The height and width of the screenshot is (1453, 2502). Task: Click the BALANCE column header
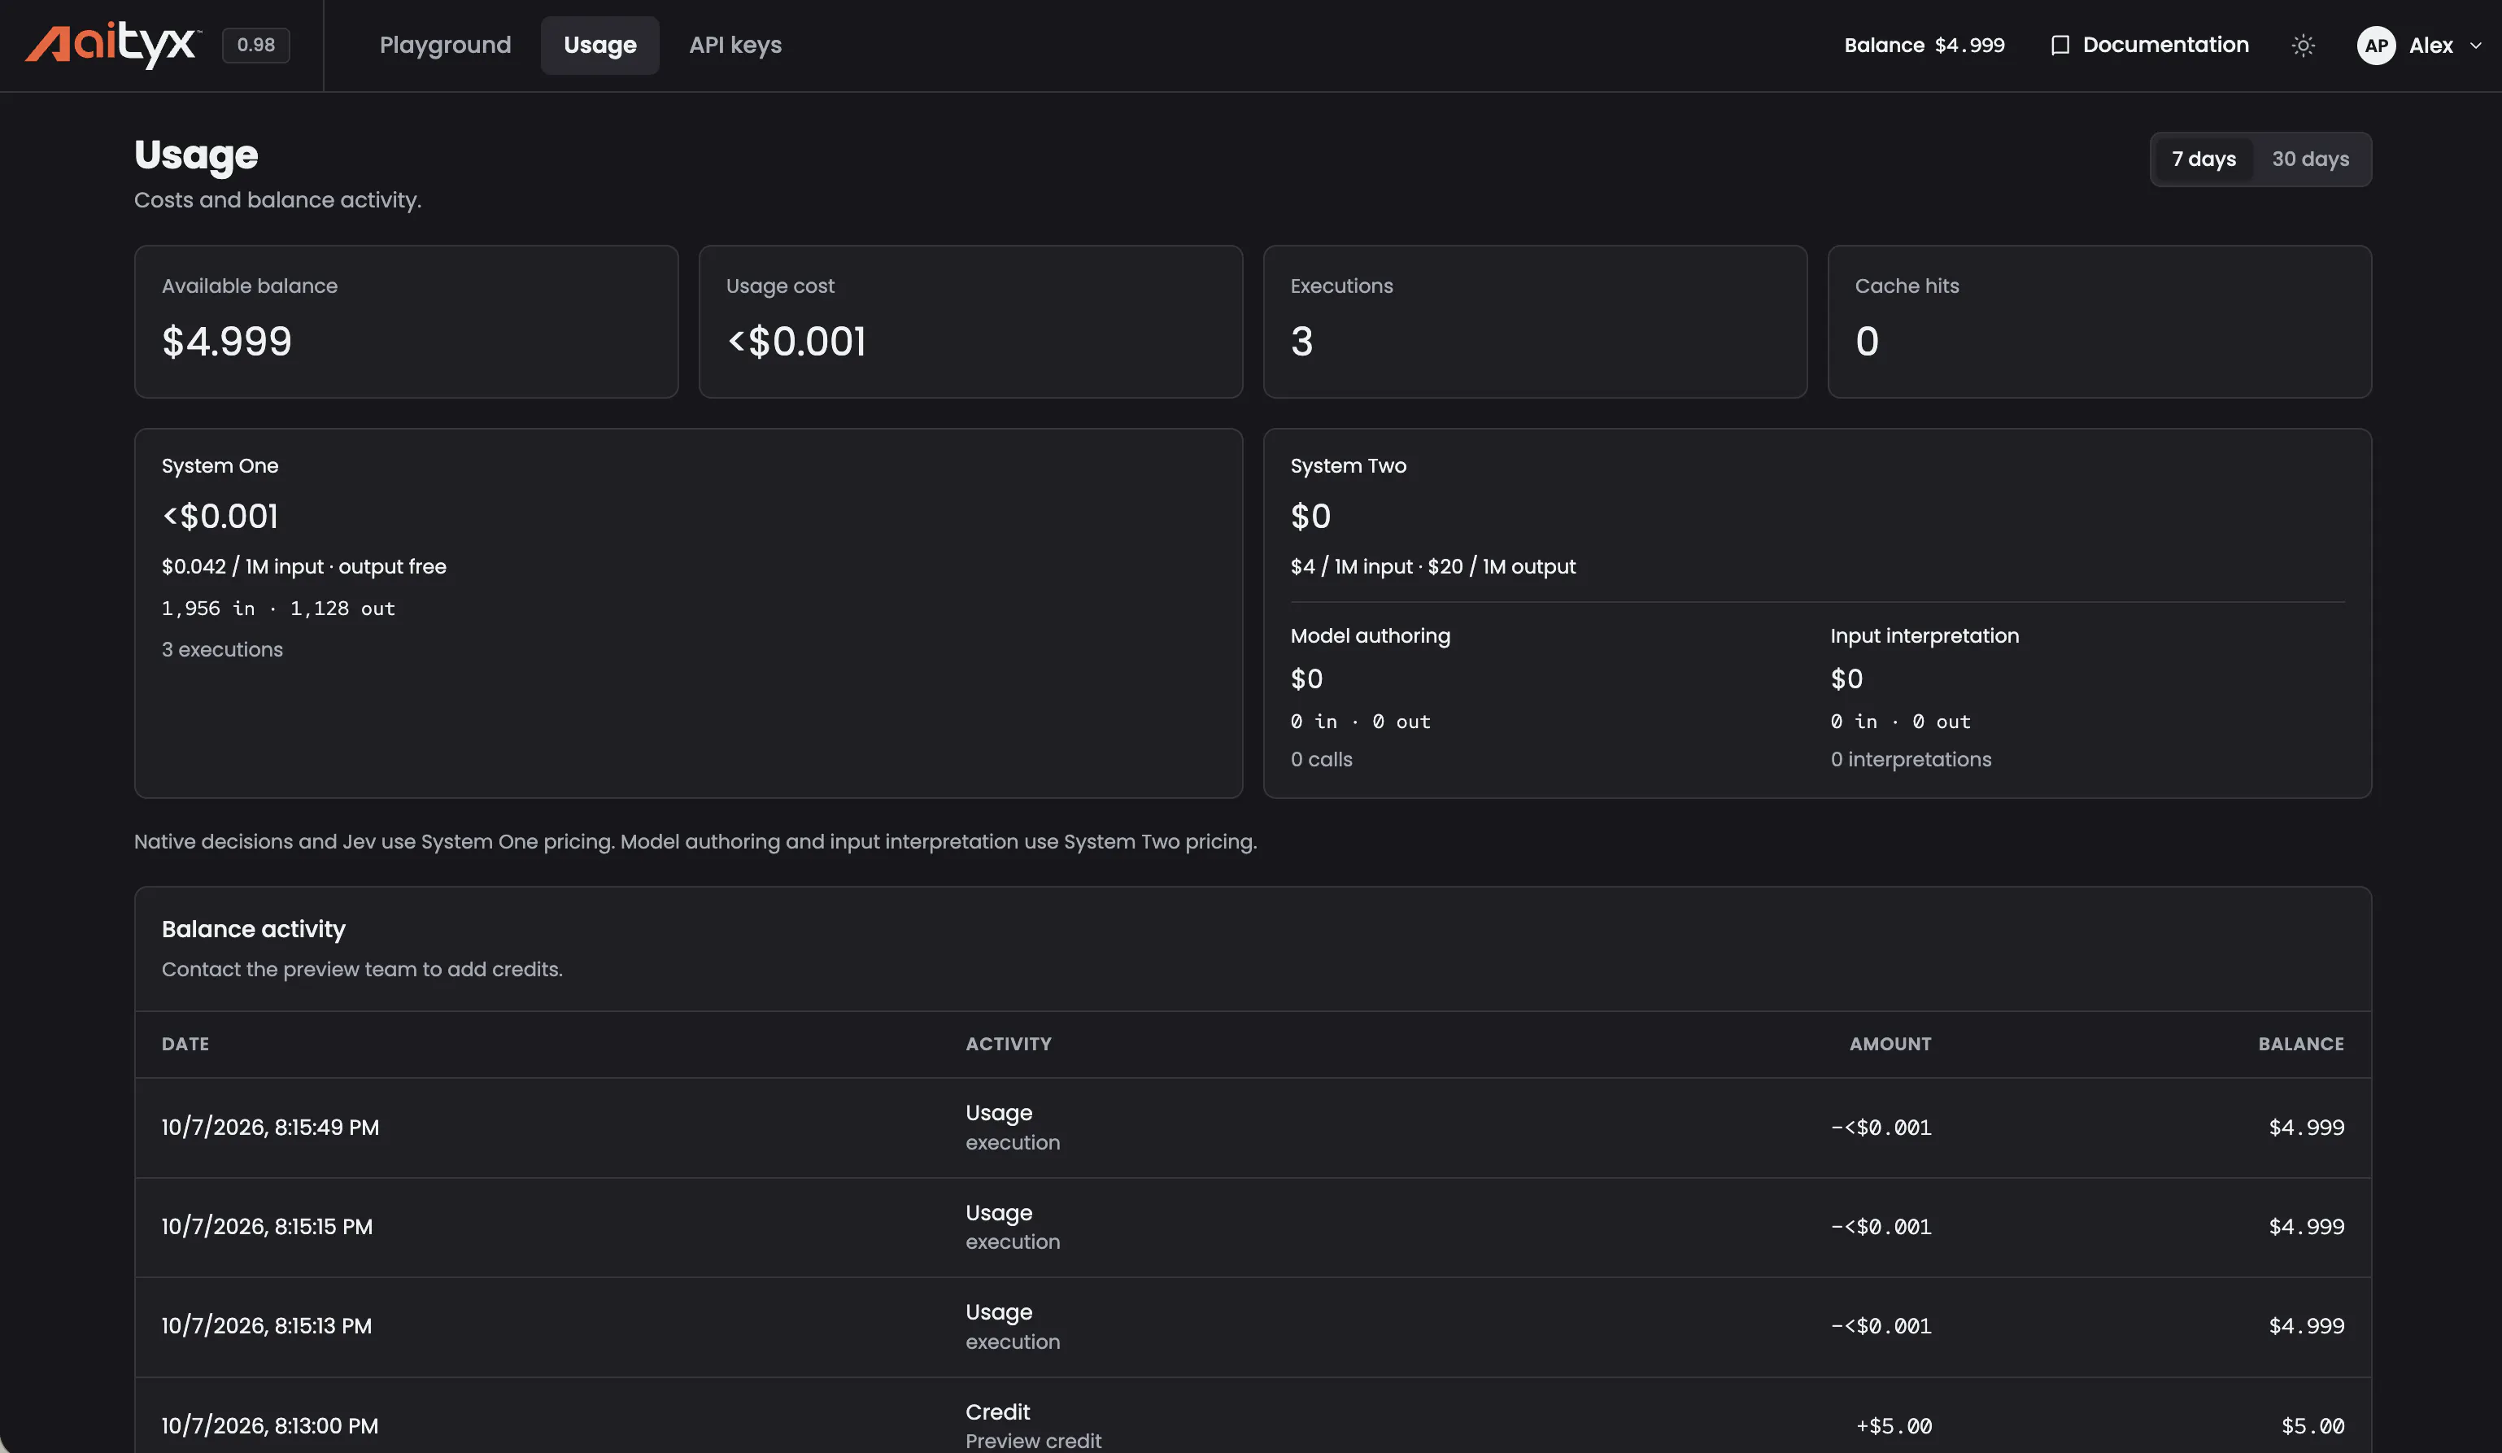2301,1044
